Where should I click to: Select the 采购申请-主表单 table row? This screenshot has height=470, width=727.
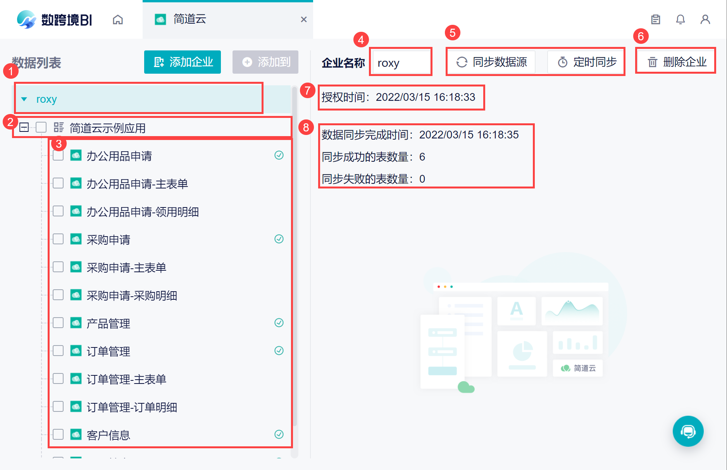[x=170, y=267]
